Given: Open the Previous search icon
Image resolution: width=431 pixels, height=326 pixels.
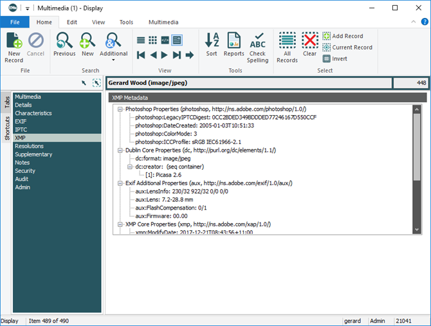Looking at the screenshot, I should 64,42.
